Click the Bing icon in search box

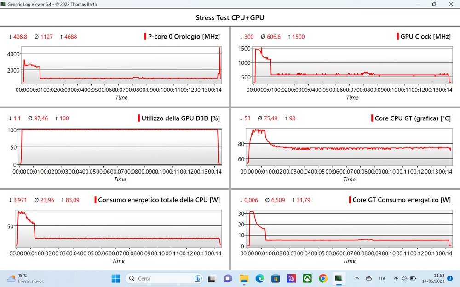click(x=198, y=278)
